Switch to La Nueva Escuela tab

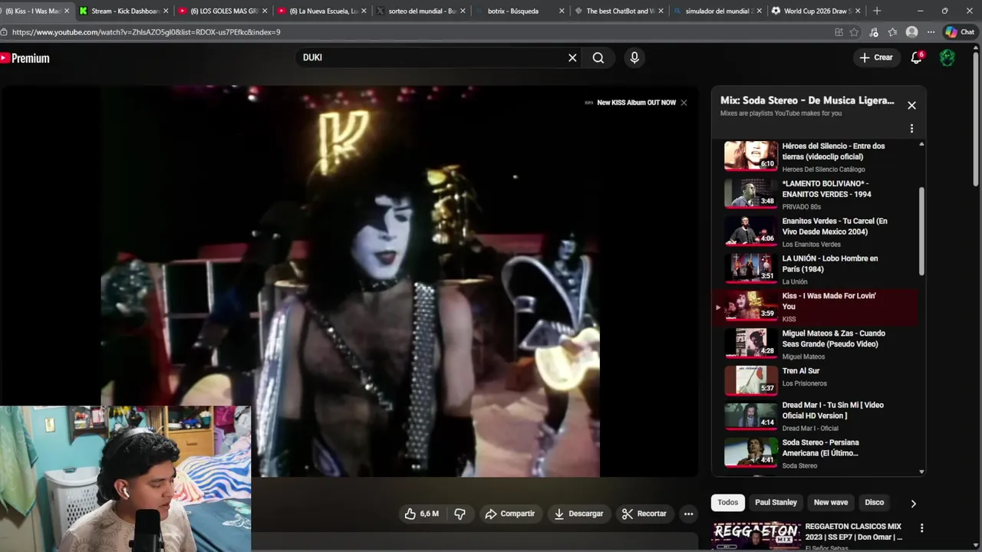click(322, 11)
